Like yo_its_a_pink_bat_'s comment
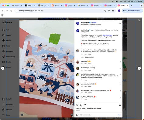144x120 pixels. click(x=121, y=97)
